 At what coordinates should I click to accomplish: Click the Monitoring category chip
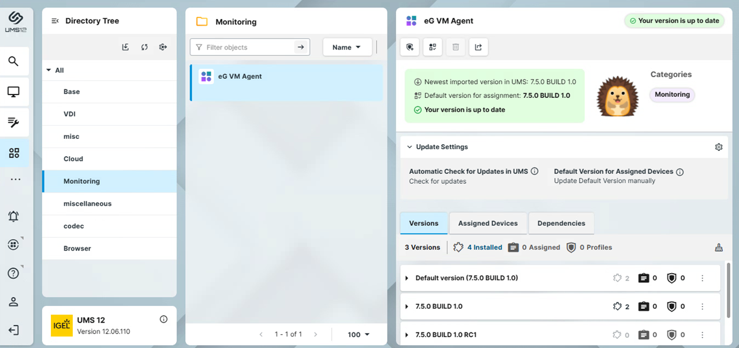click(x=672, y=94)
